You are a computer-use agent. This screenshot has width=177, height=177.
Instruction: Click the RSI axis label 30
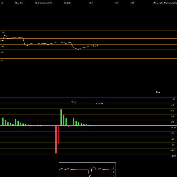[x=2, y=52]
